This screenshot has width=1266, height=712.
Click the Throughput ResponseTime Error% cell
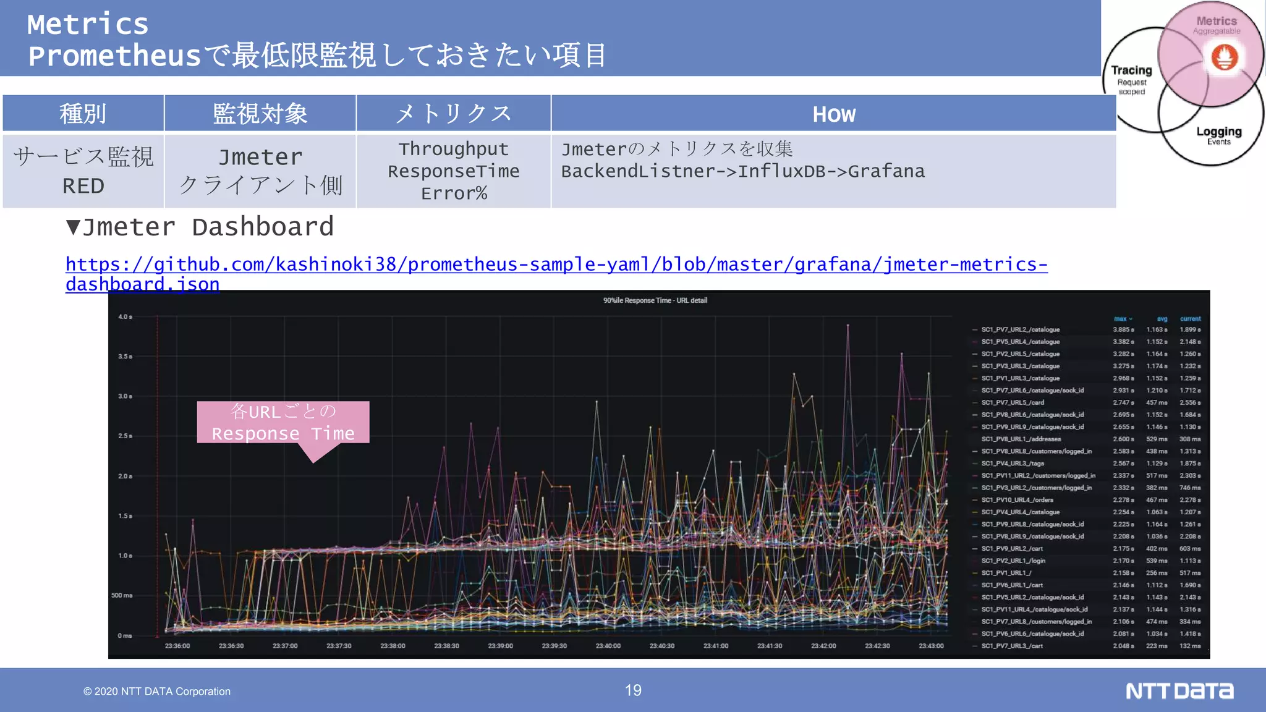coord(454,171)
